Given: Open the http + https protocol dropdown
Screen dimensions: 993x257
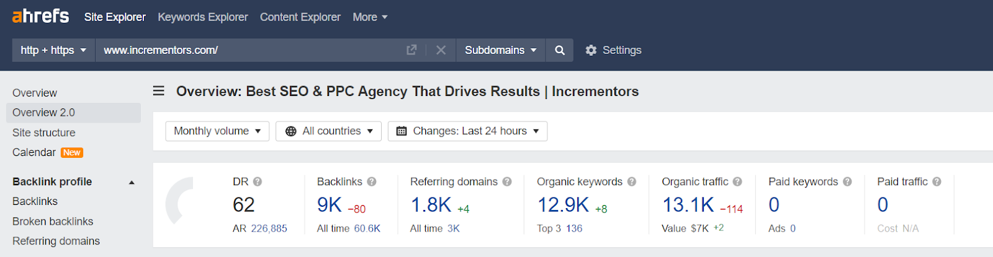Looking at the screenshot, I should [x=53, y=50].
